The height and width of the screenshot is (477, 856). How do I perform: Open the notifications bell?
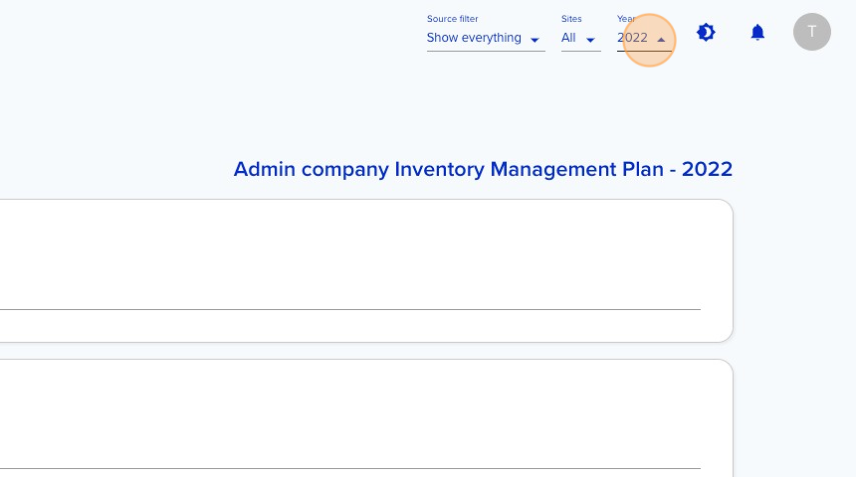(757, 32)
